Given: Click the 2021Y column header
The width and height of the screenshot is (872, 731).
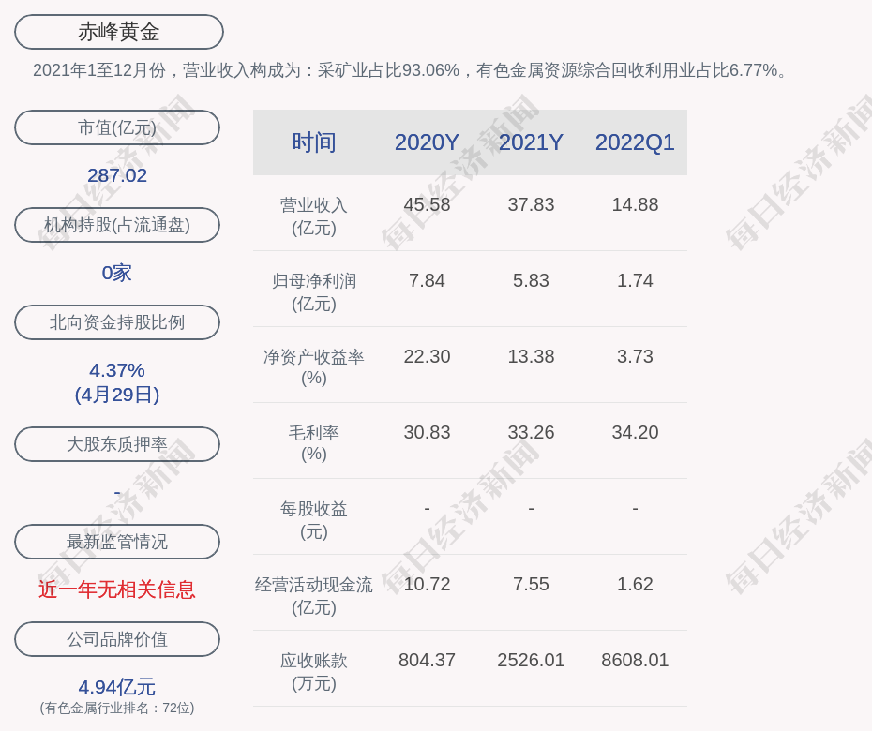Looking at the screenshot, I should click(531, 142).
